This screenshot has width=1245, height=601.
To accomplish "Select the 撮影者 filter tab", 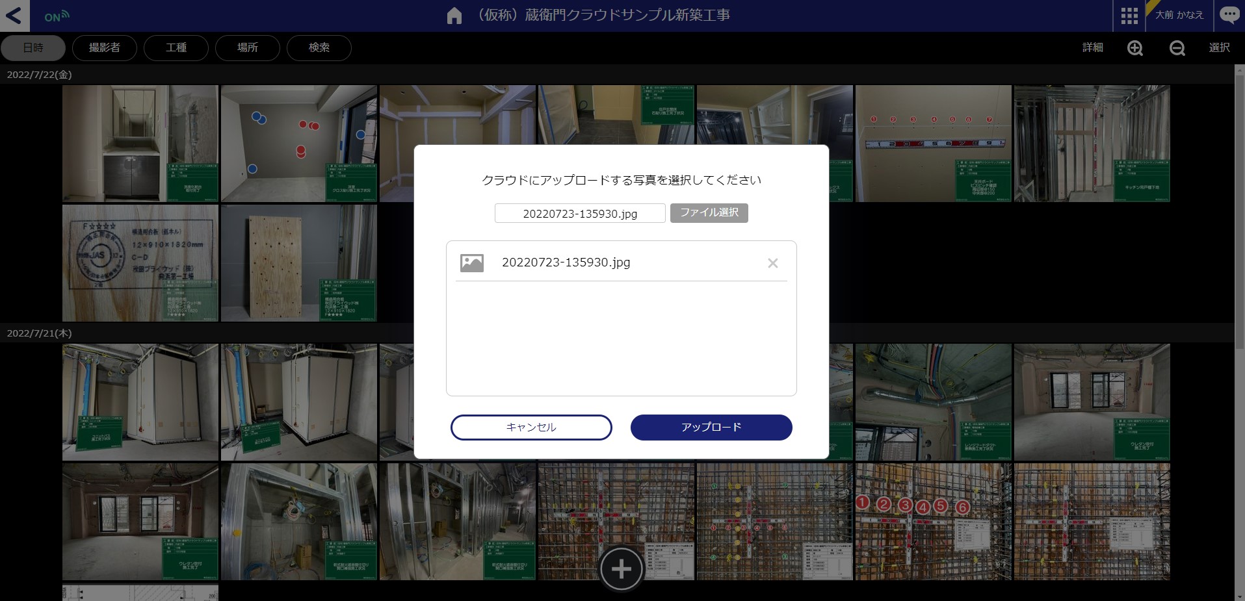I will point(105,47).
